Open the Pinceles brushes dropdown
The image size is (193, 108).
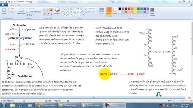point(57,15)
